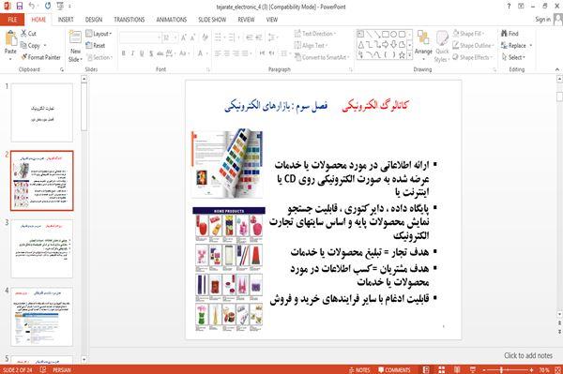This screenshot has width=563, height=374.
Task: Click the slide panel scrollbar down arrow
Action: coord(84,359)
